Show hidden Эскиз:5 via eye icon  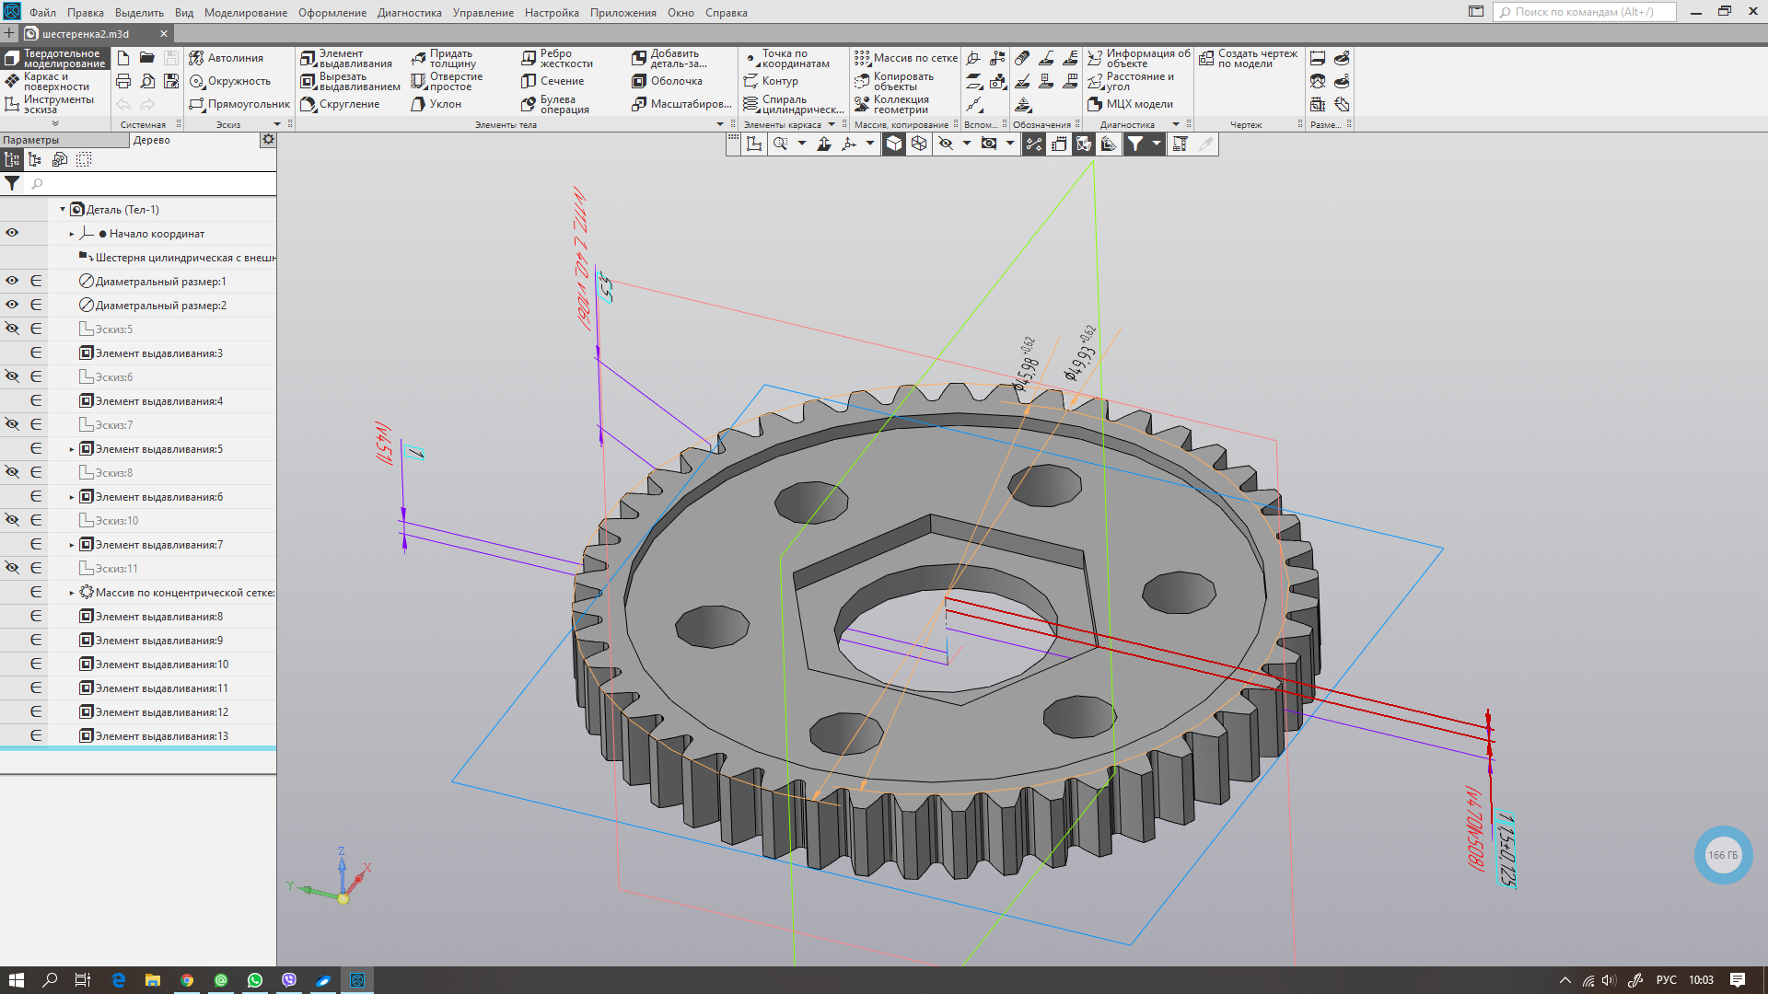point(12,329)
